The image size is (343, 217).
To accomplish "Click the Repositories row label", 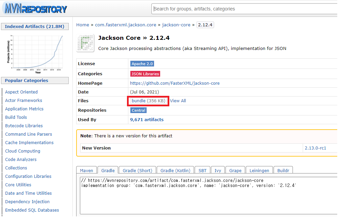I will click(92, 110).
